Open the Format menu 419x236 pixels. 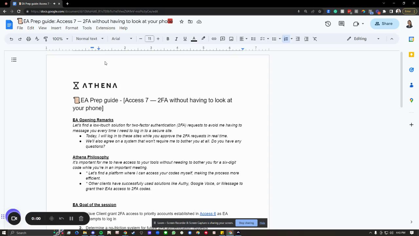tap(72, 28)
